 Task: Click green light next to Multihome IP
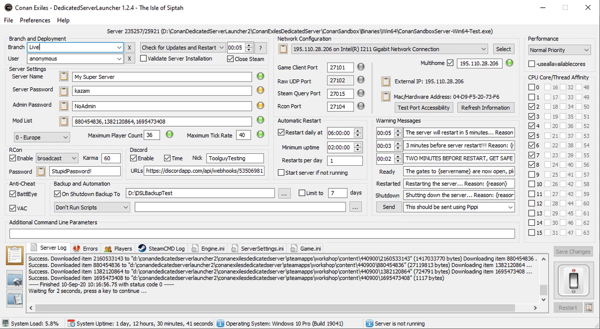tap(509, 63)
